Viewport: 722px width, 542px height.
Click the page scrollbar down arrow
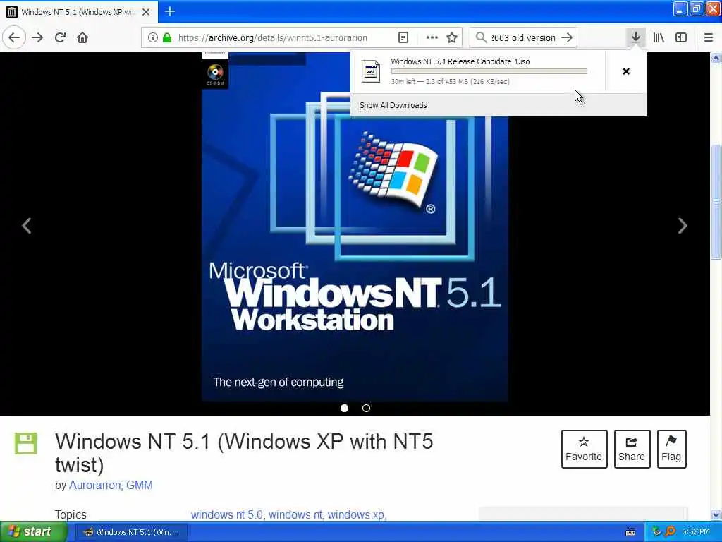716,514
